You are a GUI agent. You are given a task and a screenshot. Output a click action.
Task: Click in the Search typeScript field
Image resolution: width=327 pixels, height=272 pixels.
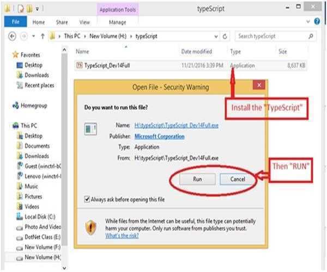click(x=270, y=36)
